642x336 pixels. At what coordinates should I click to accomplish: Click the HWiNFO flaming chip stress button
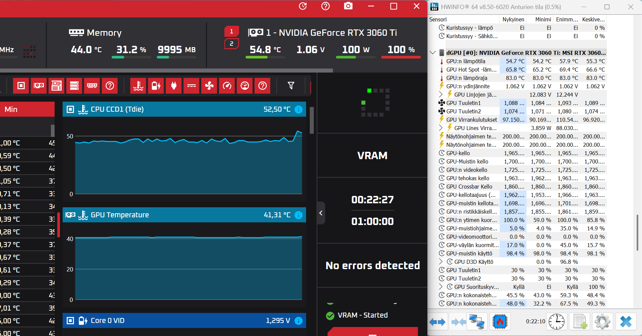point(500,322)
